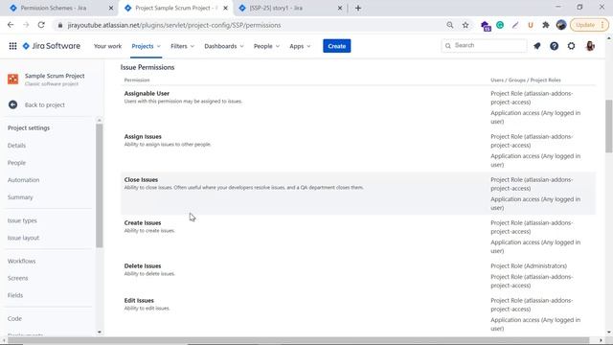Click the orange U extension icon
The image size is (613, 345).
click(x=531, y=25)
